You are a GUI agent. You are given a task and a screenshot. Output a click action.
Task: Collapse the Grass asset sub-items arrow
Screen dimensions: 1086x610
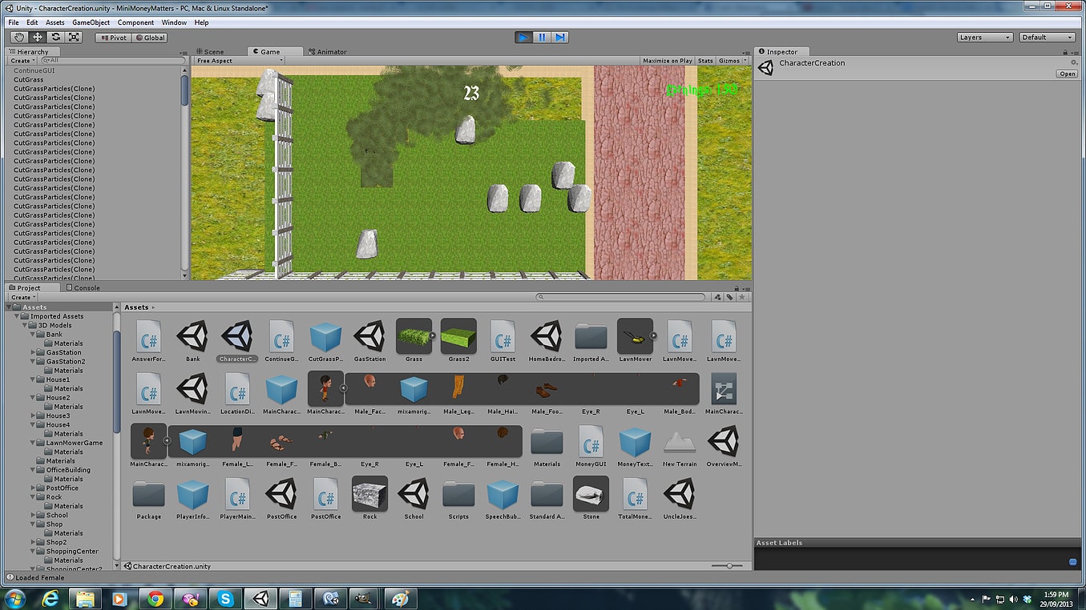(433, 335)
